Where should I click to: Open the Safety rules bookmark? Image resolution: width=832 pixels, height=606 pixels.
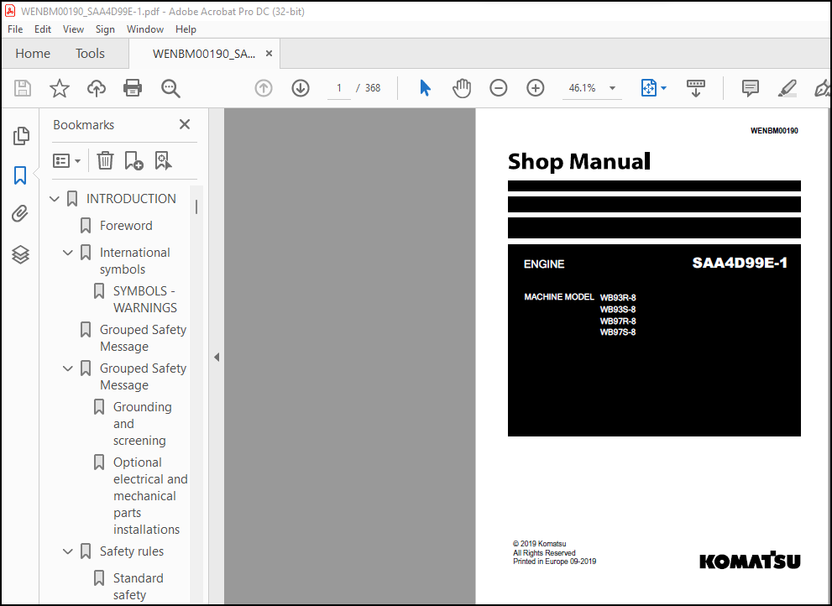coord(132,551)
